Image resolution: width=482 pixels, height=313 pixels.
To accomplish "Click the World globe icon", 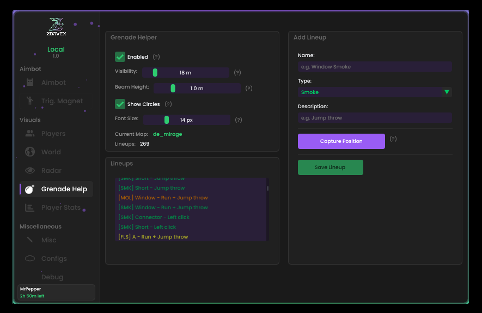I will (x=30, y=152).
